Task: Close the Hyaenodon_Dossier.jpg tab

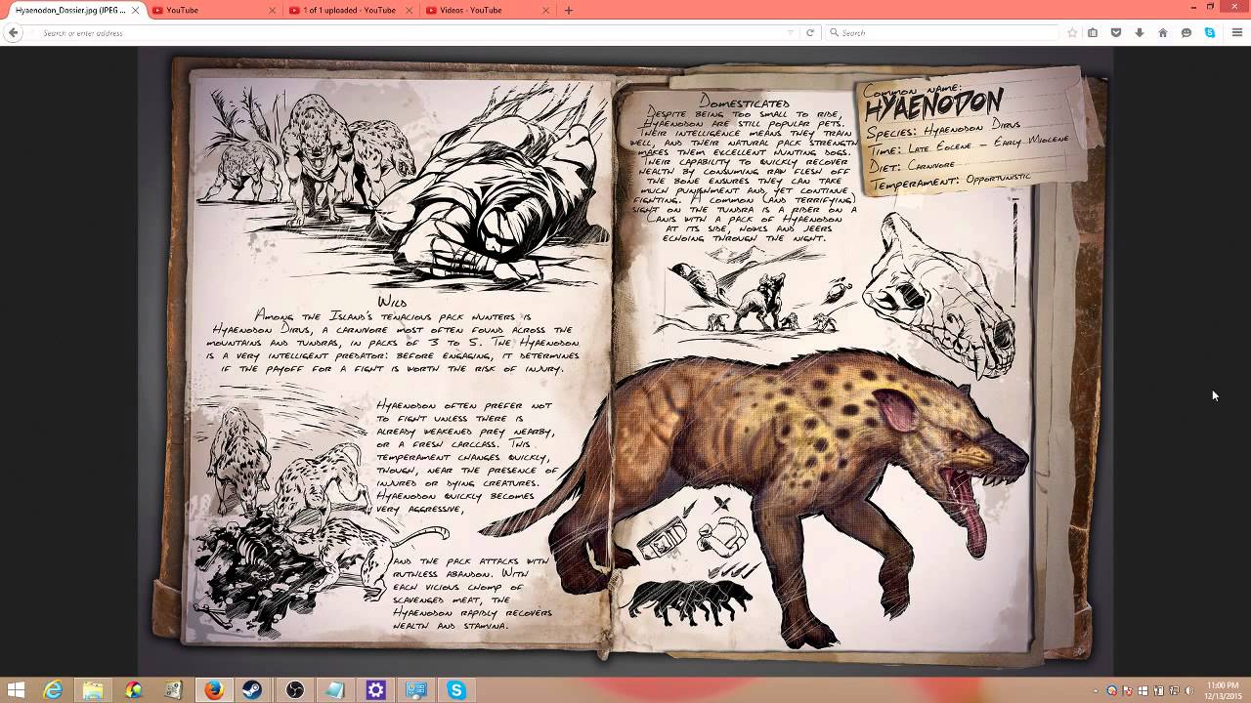Action: 136,10
